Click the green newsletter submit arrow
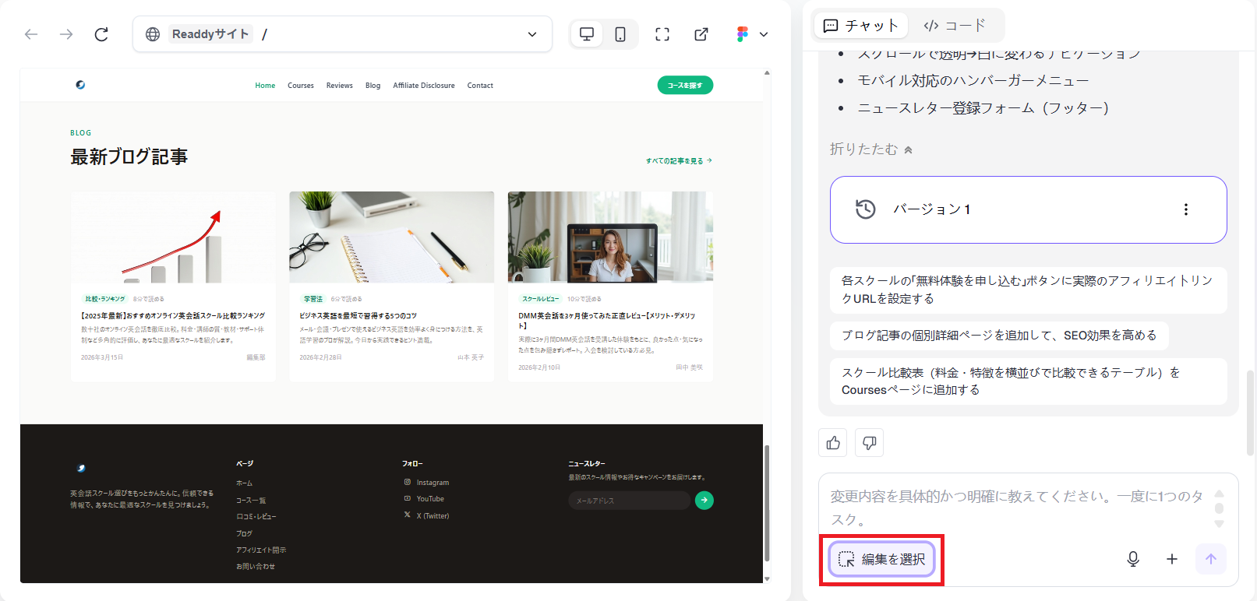Screen dimensions: 1257x601 click(704, 501)
